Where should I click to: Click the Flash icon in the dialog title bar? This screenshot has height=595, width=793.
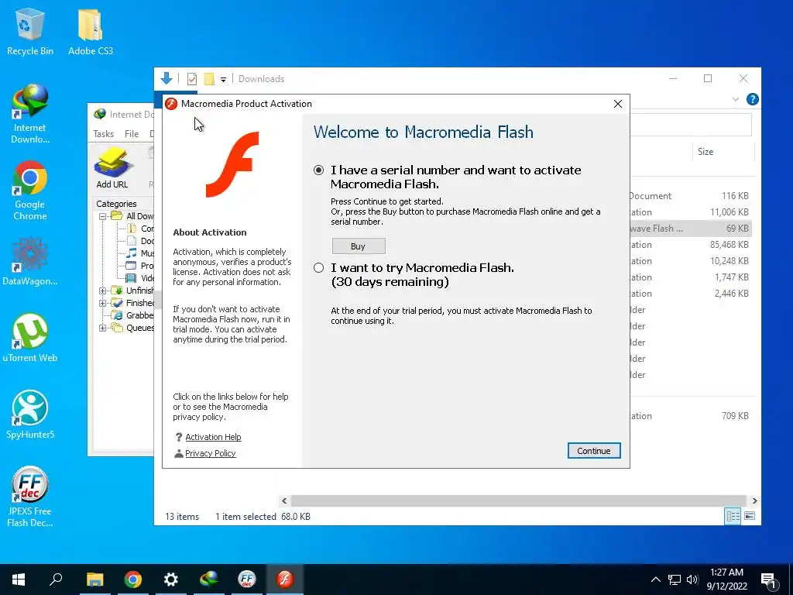[171, 104]
